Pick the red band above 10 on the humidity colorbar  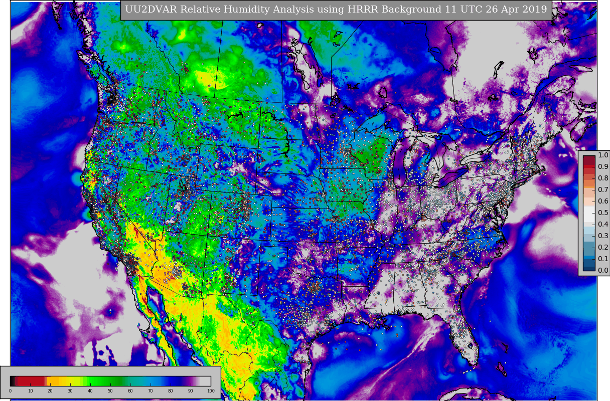[30, 381]
